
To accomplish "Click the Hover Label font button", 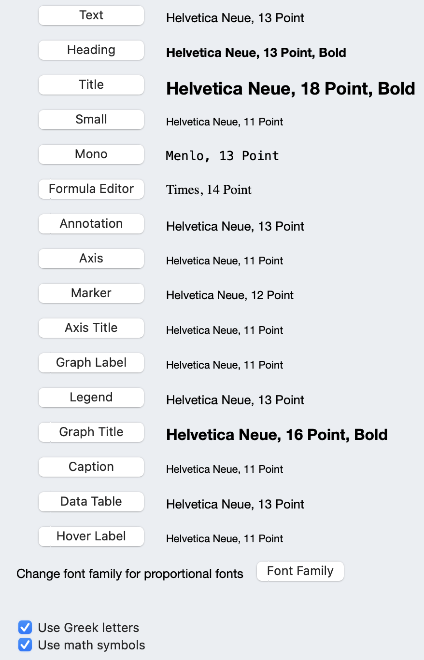I will 91,536.
